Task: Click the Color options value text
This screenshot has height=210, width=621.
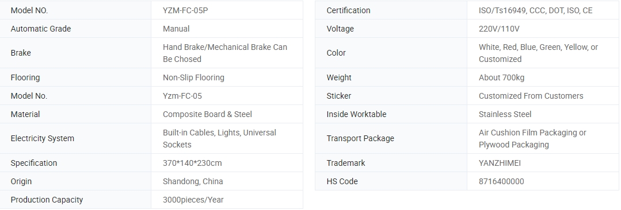Action: click(x=538, y=53)
